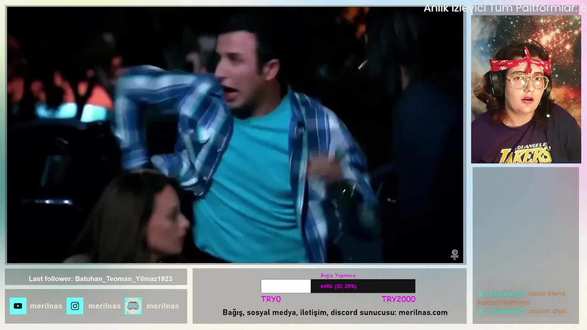Click the merilnas.com info line text
Image resolution: width=587 pixels, height=330 pixels.
(x=335, y=313)
